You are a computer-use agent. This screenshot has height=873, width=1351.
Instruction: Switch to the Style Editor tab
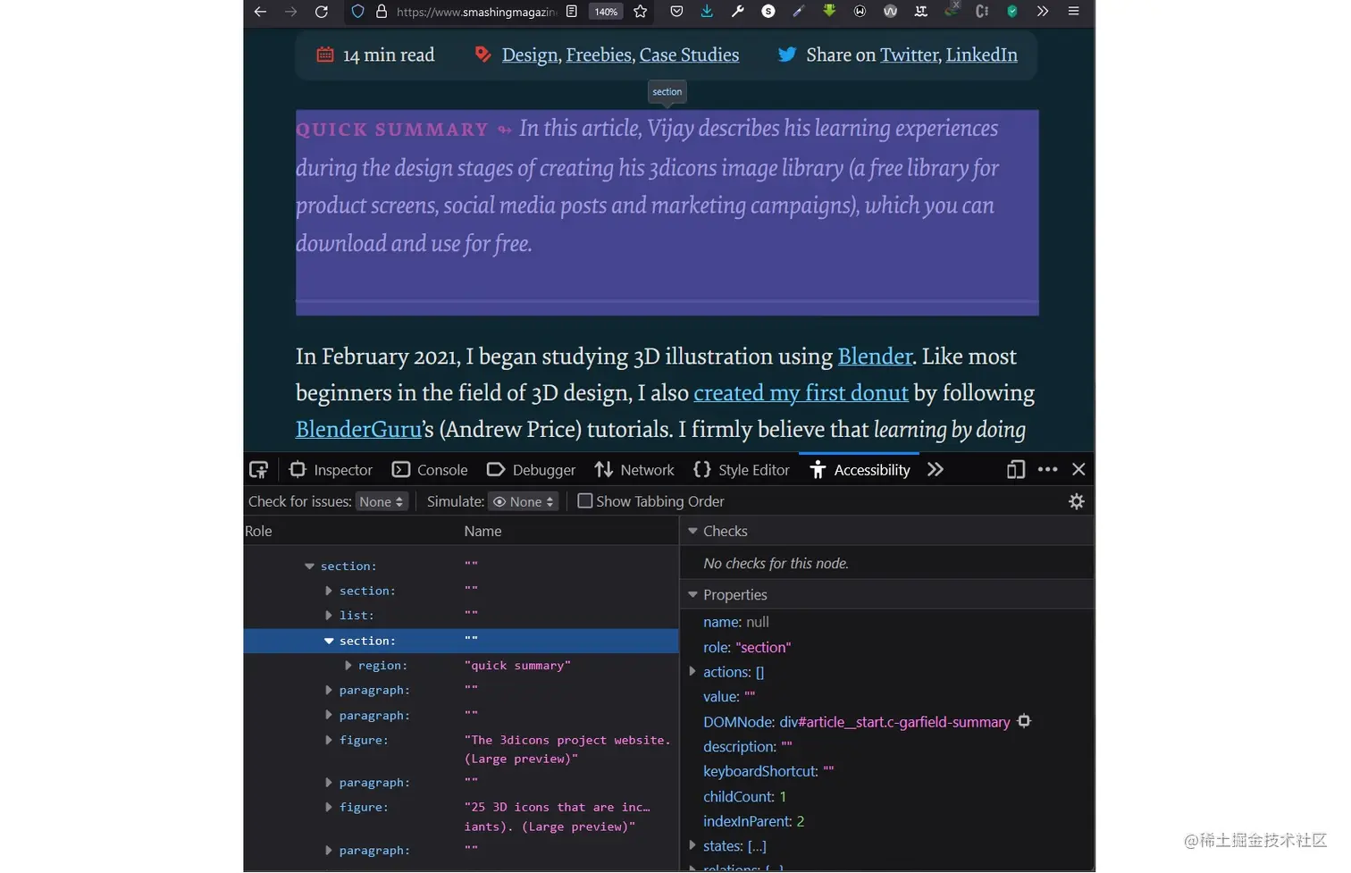pos(742,470)
